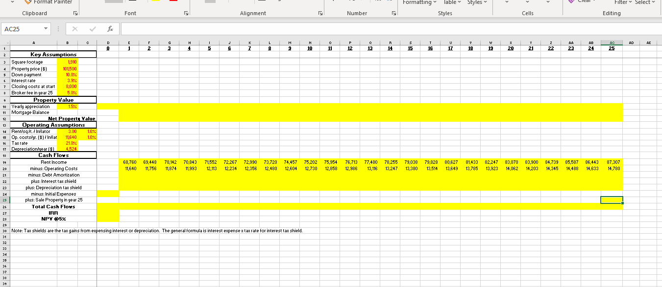The image size is (662, 287).
Task: Open the Cell Styles dropdown
Action: (x=477, y=3)
